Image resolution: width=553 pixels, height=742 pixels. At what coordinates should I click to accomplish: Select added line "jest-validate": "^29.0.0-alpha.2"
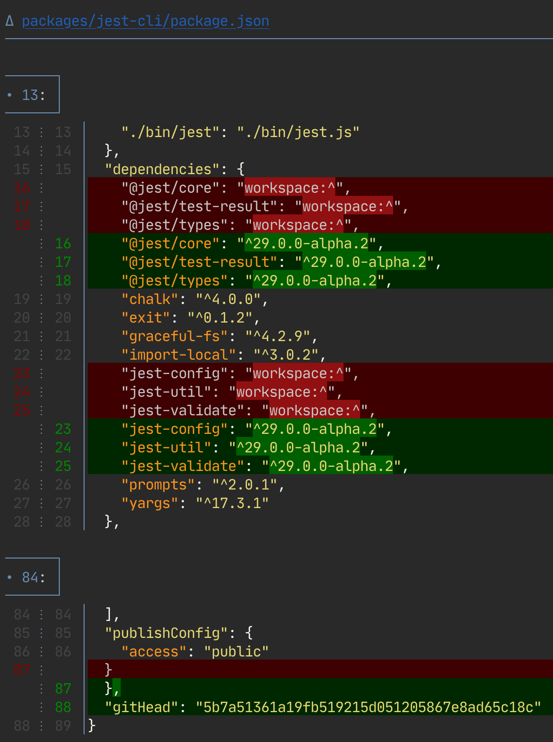pos(320,466)
